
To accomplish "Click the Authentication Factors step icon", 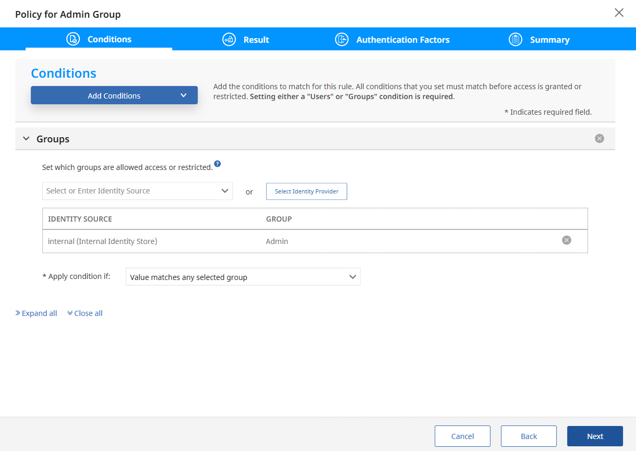I will tap(342, 40).
